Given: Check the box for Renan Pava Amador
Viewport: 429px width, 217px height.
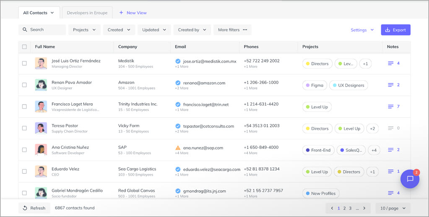Looking at the screenshot, I should 24,85.
